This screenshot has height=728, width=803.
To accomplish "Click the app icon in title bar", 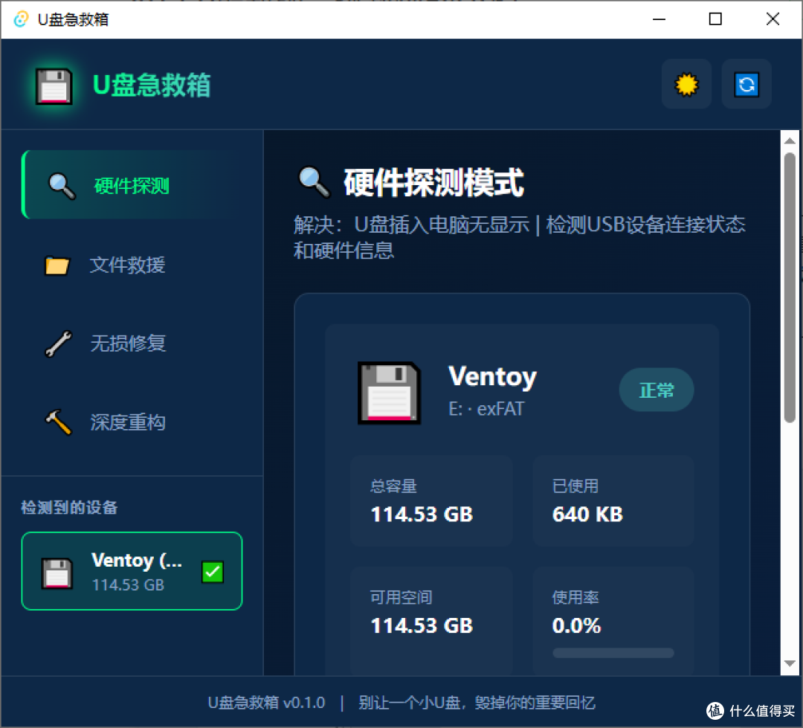I will coord(21,19).
